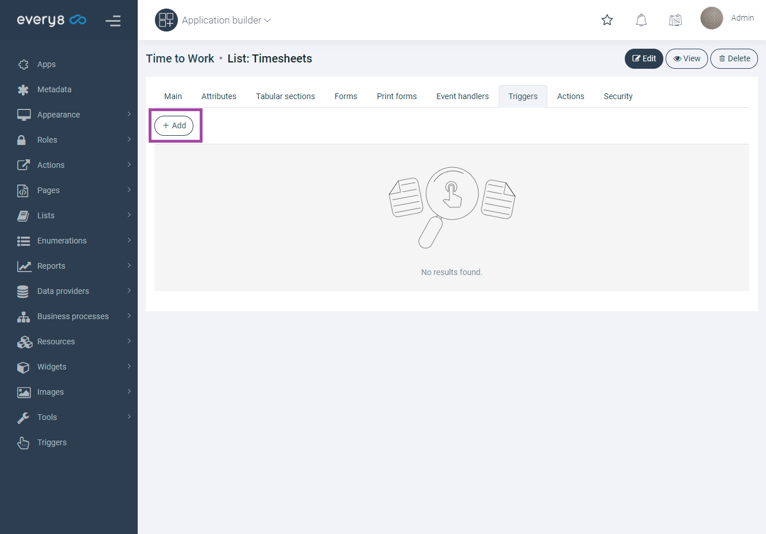
Task: Open the sidebar Triggers item
Action: (x=52, y=442)
